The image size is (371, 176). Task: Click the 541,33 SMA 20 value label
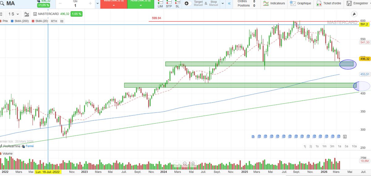click(365, 42)
